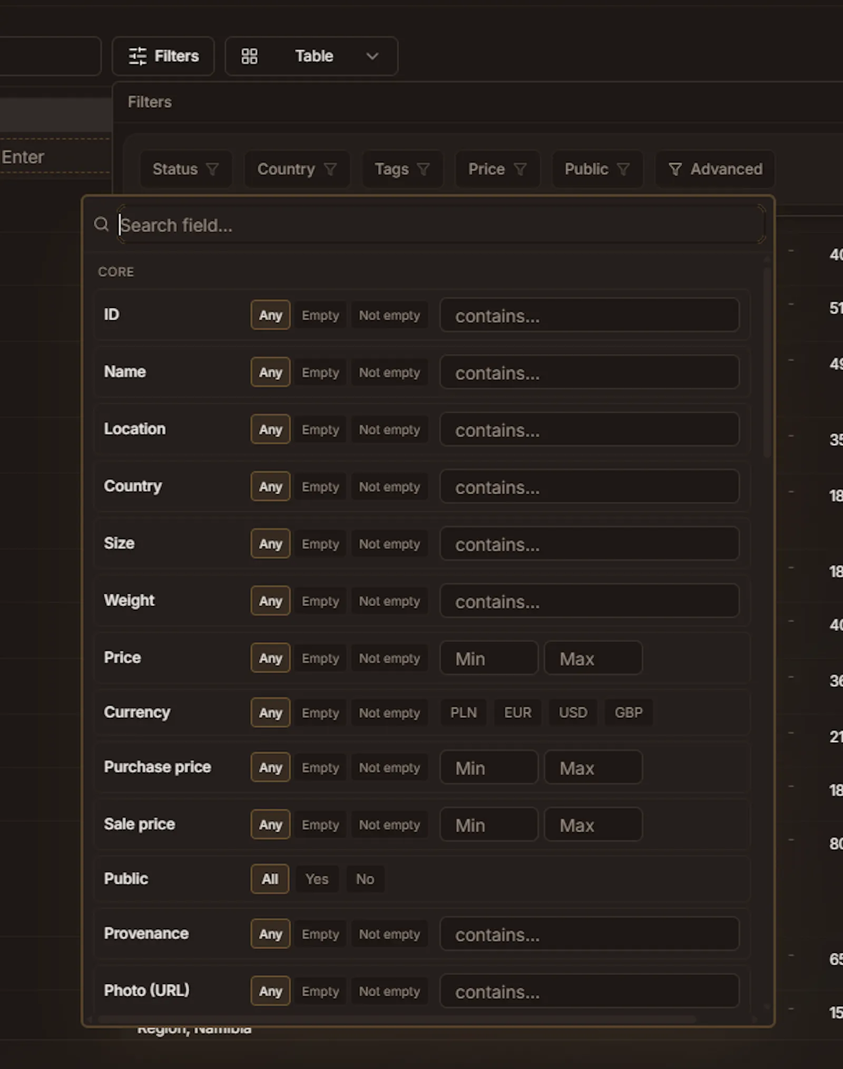843x1069 pixels.
Task: Open the Table view dropdown chevron
Action: (x=373, y=56)
